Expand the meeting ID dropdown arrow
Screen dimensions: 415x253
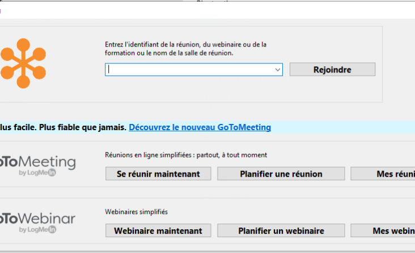[277, 70]
